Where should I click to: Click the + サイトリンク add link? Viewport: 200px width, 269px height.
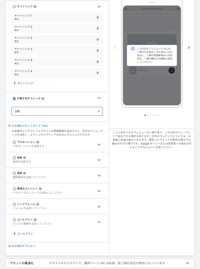pos(23,83)
